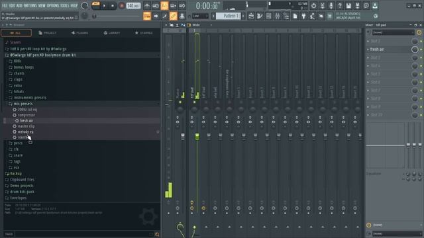The image size is (424, 238).
Task: Mute the Master track green light
Action: click(x=180, y=102)
